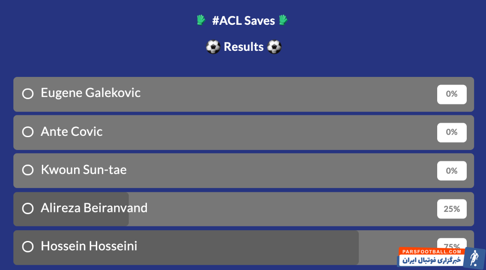Image resolution: width=486 pixels, height=270 pixels.
Task: Click the soccer ball right of Results
Action: click(274, 47)
